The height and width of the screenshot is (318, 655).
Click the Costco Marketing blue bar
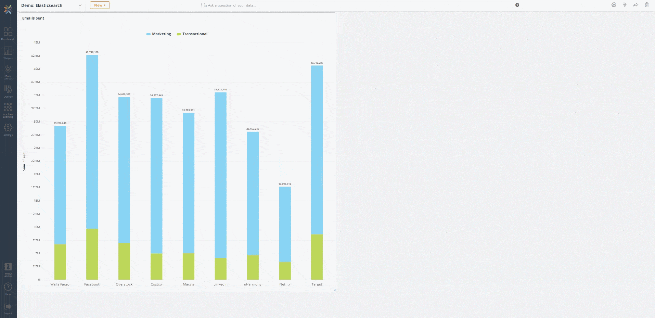click(x=156, y=176)
